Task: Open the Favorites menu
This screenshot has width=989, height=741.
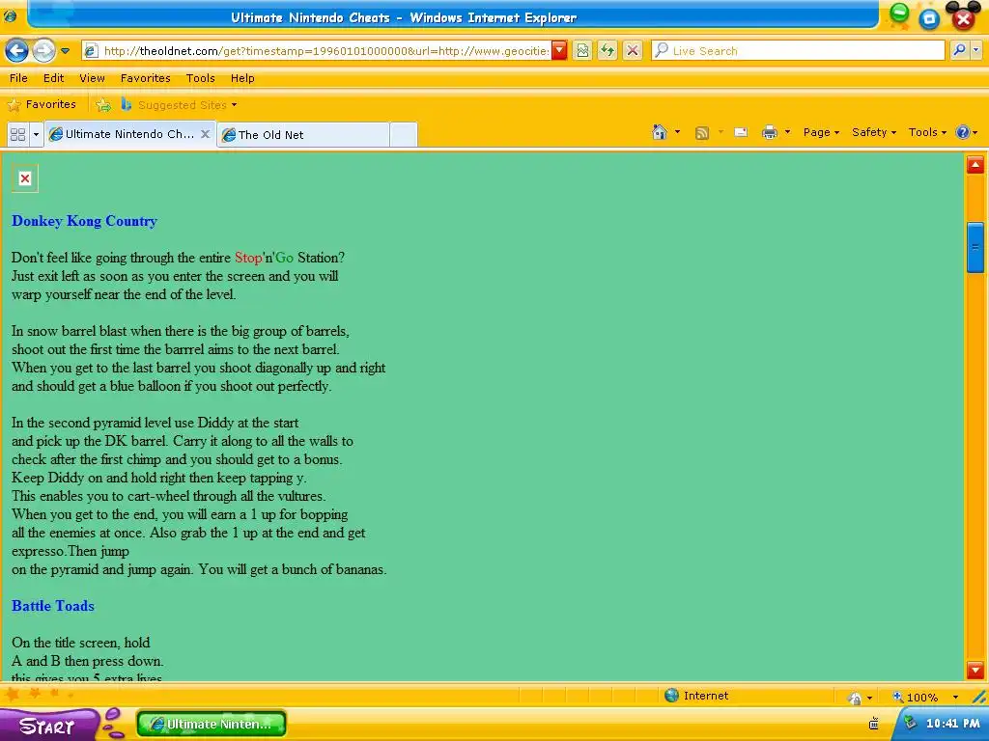Action: [x=146, y=78]
